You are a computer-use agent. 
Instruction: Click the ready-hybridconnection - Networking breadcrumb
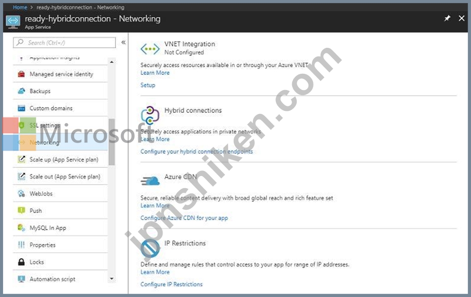coord(80,7)
